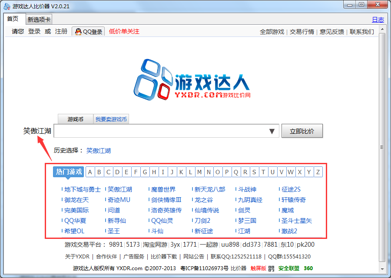Select the game QQ华夏
The height and width of the screenshot is (278, 391).
click(75, 221)
